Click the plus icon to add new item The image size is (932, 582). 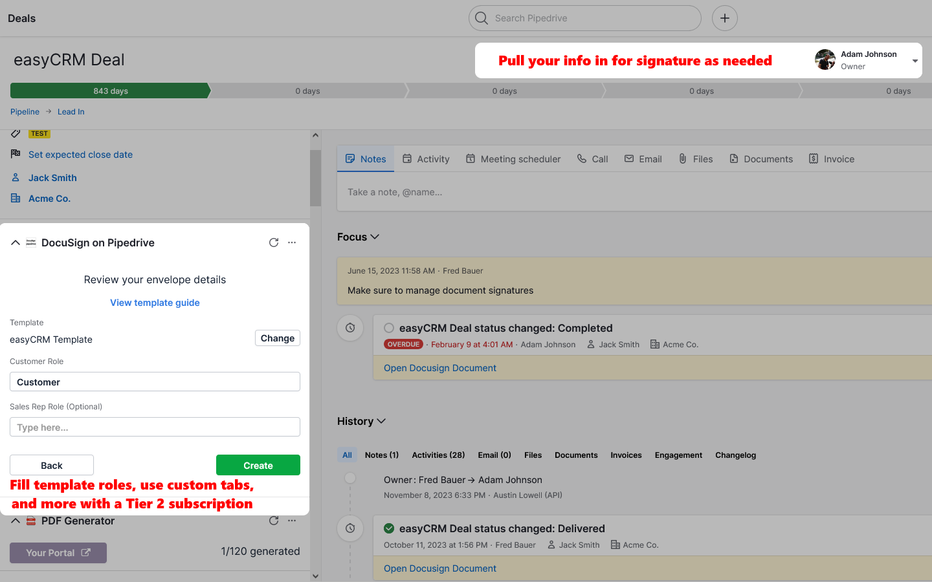point(724,18)
